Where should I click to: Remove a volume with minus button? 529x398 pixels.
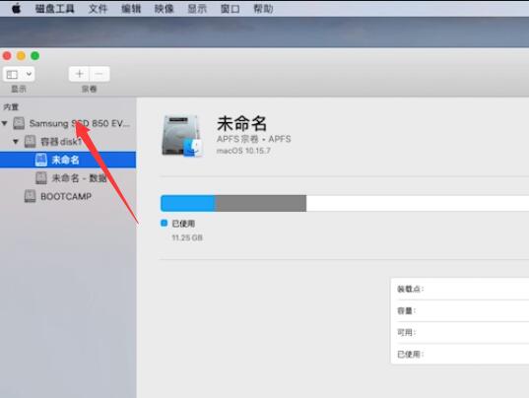pyautogui.click(x=99, y=74)
